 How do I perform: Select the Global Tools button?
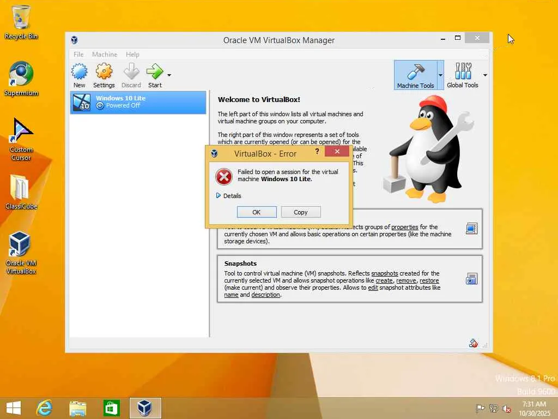pyautogui.click(x=462, y=75)
